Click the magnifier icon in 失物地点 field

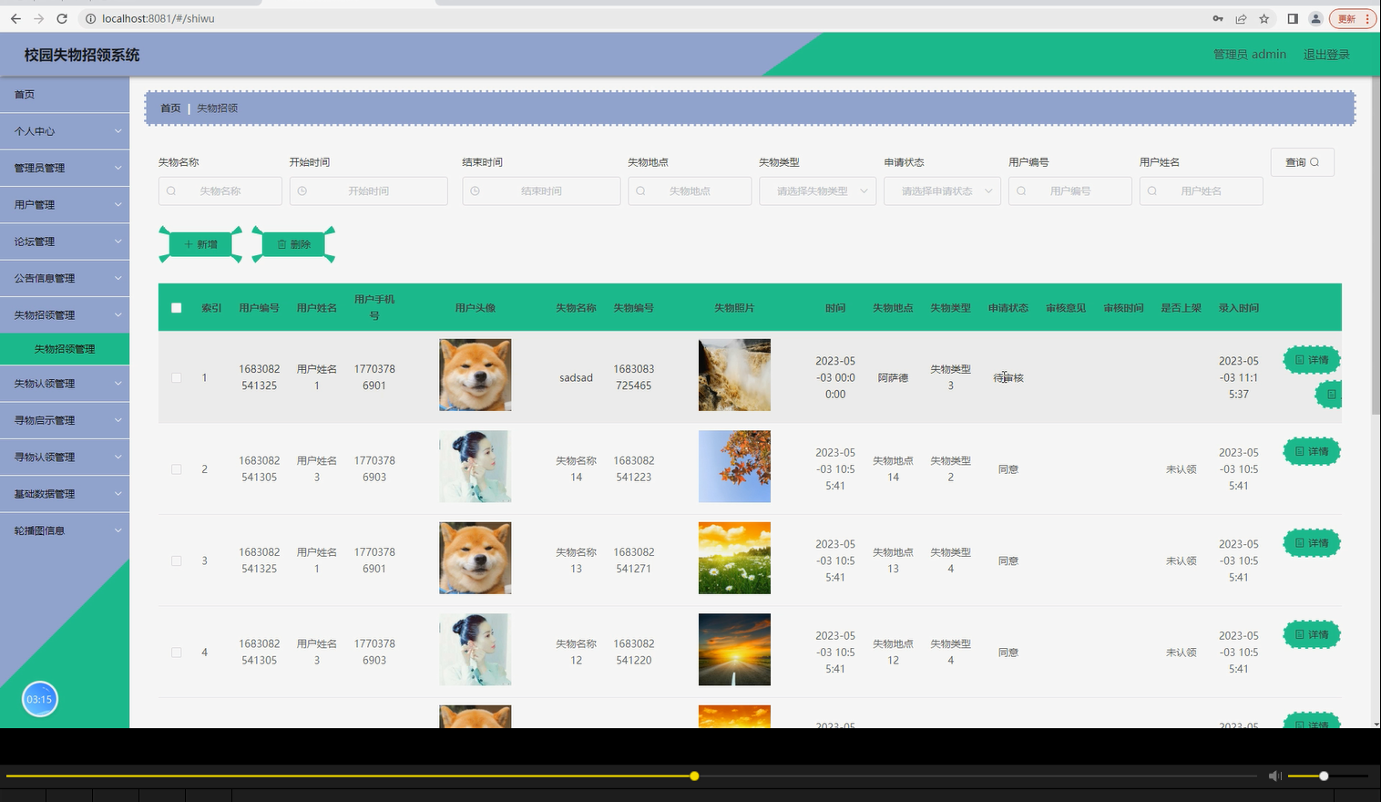(640, 191)
